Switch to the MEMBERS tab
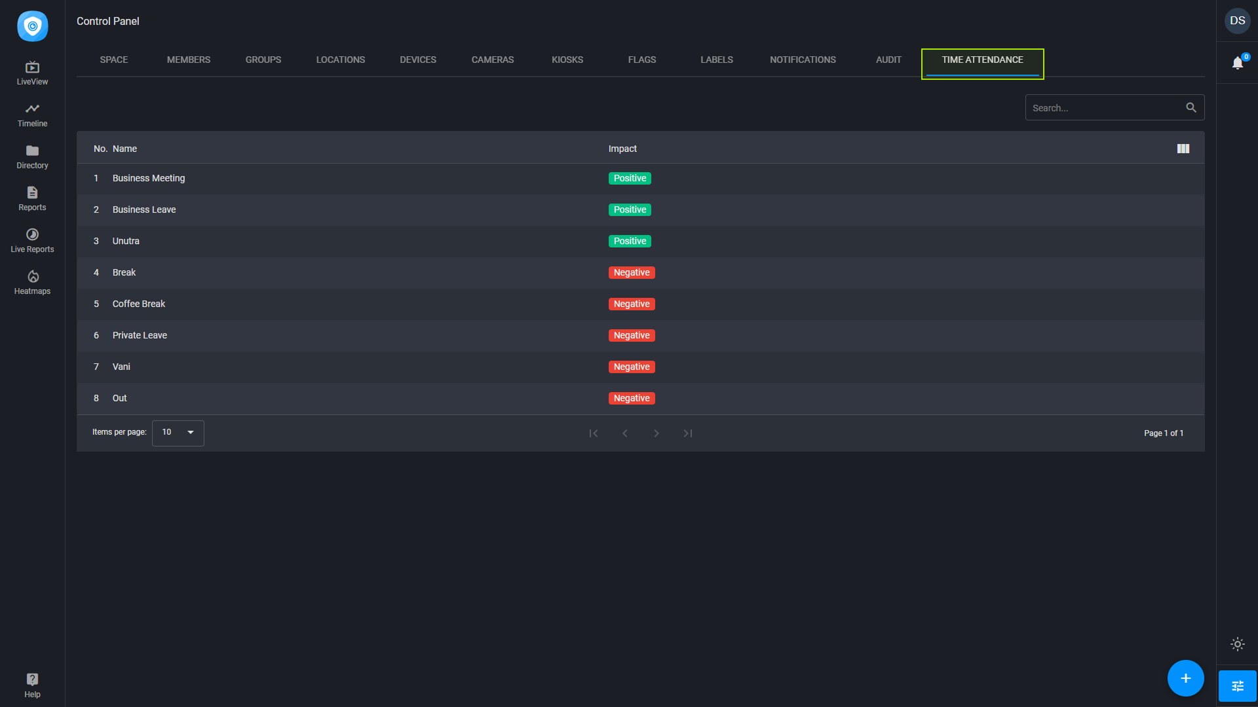This screenshot has width=1258, height=707. coord(189,60)
